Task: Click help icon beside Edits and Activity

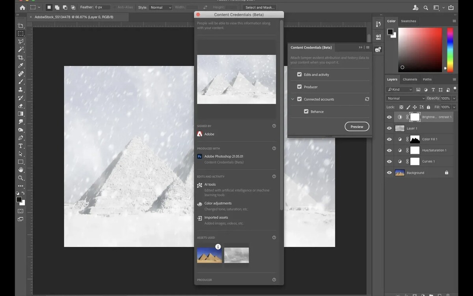Action: click(274, 176)
